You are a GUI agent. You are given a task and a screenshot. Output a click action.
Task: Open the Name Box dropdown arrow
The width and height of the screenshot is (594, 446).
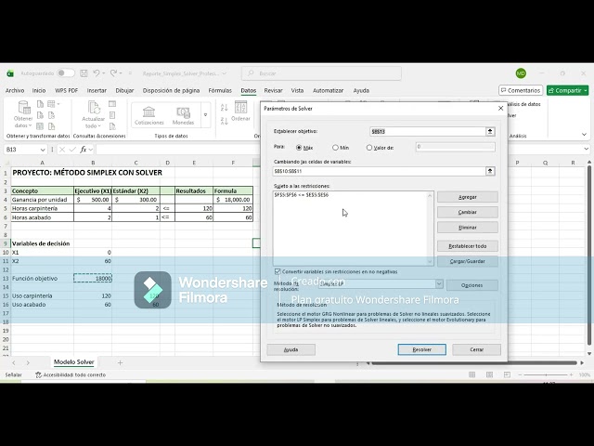(x=43, y=150)
